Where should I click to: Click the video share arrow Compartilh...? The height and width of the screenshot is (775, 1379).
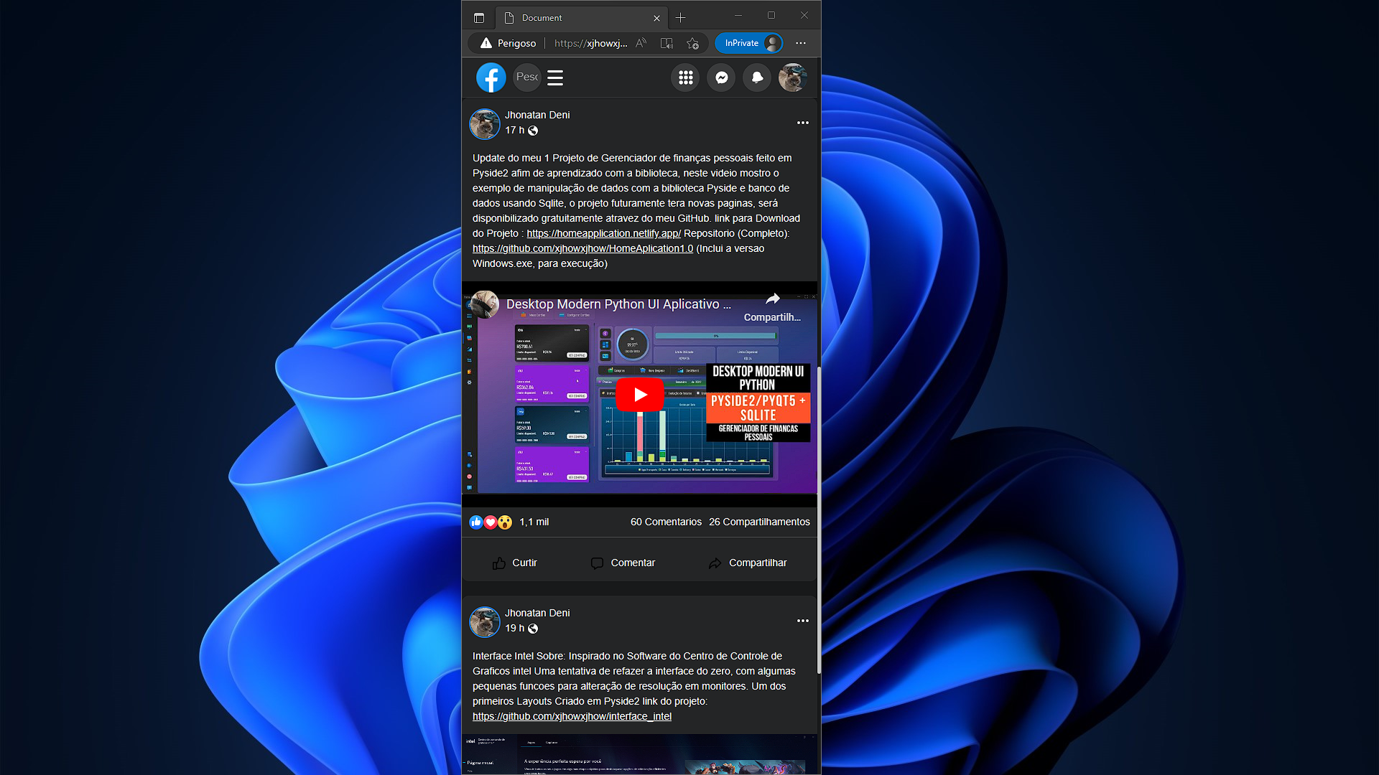pos(772,306)
